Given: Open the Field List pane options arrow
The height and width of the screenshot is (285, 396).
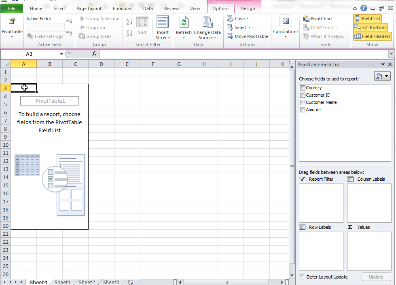Looking at the screenshot, I should coord(383,64).
